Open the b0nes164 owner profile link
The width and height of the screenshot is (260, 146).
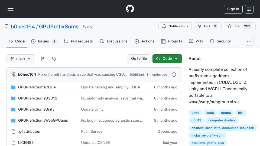click(x=23, y=26)
